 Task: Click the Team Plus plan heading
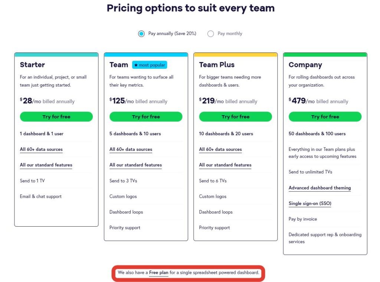pos(217,65)
